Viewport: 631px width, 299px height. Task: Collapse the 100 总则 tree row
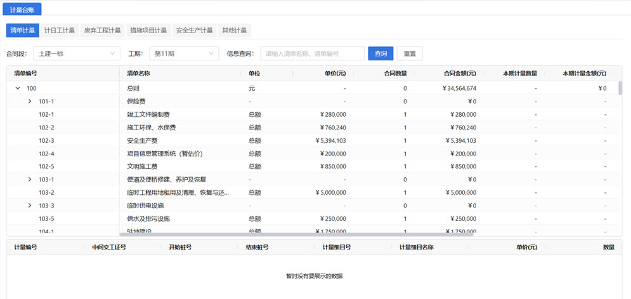tap(18, 88)
